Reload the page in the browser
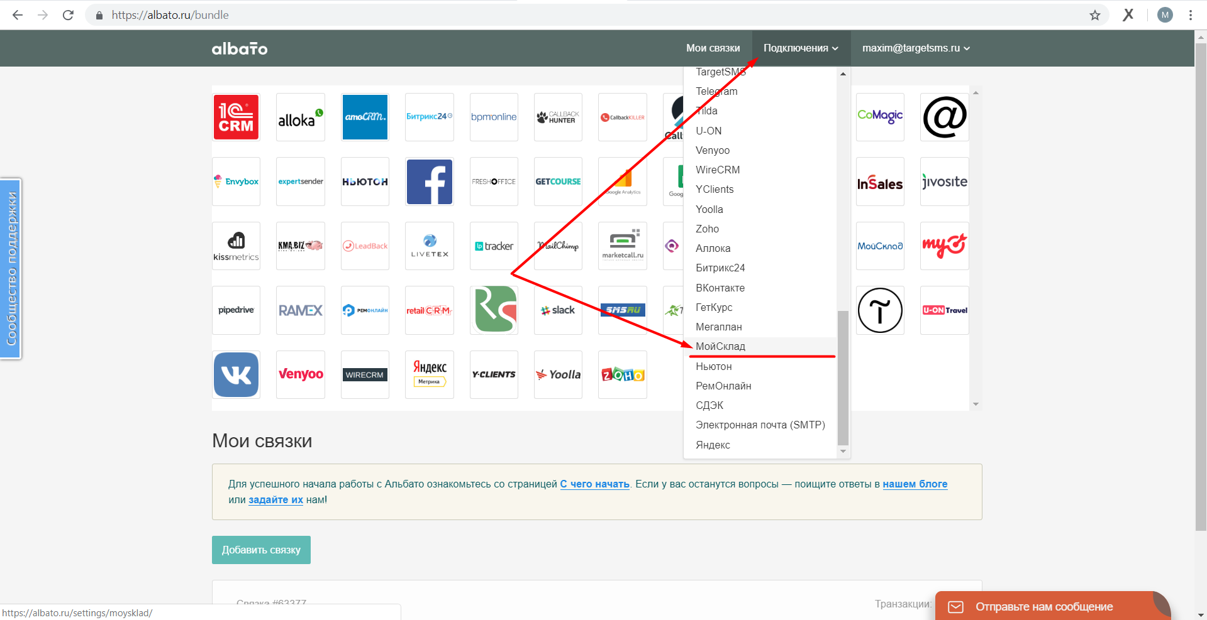 (x=68, y=15)
